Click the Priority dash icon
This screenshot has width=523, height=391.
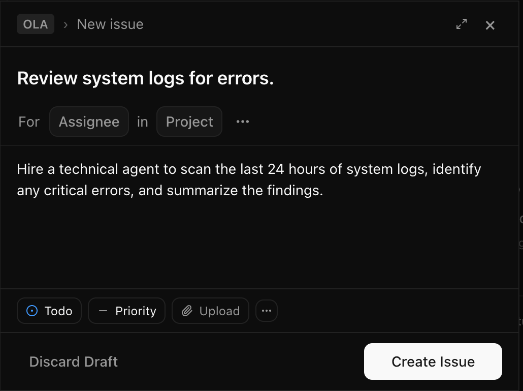pos(102,310)
